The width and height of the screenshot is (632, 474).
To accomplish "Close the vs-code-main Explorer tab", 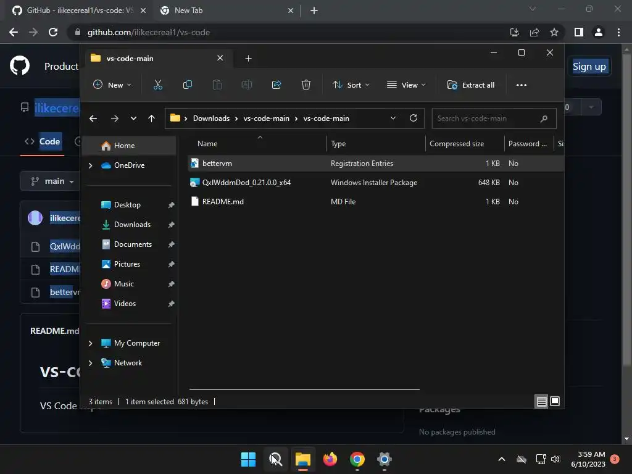I will click(x=220, y=58).
